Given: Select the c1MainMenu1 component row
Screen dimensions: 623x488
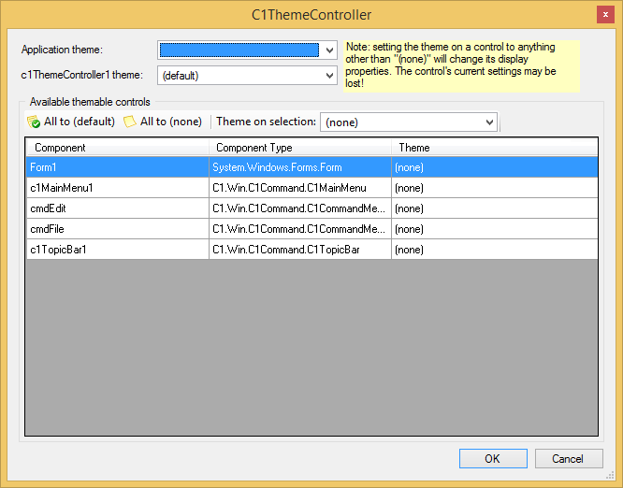Looking at the screenshot, I should tap(117, 188).
